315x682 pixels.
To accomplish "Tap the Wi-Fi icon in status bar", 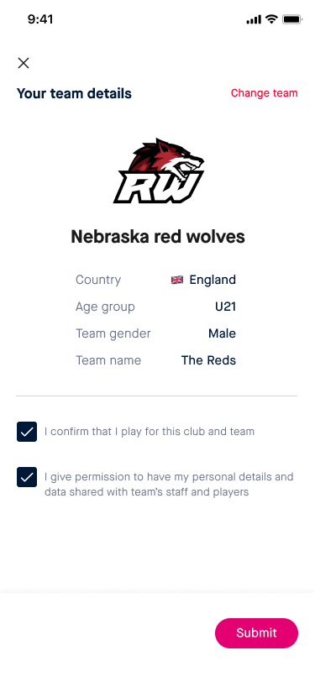I will coord(272,19).
